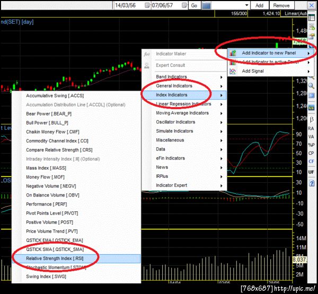Select Accumulative Swing [.ACCS]
The width and height of the screenshot is (318, 294).
coord(76,96)
